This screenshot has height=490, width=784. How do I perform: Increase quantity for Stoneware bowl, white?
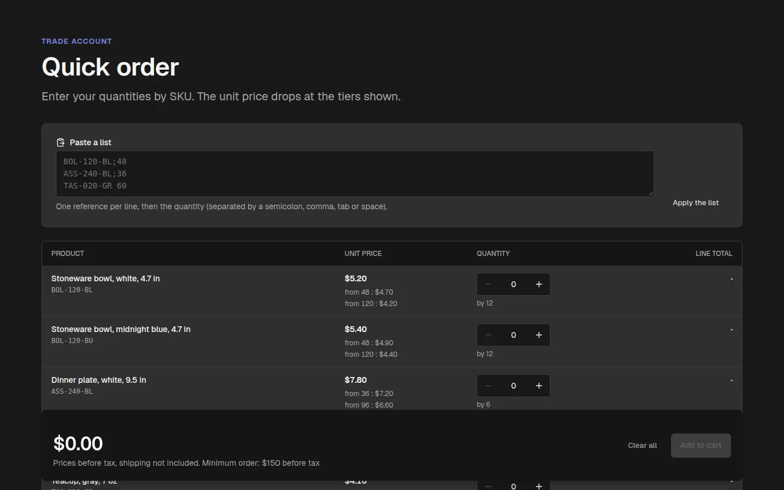click(539, 284)
